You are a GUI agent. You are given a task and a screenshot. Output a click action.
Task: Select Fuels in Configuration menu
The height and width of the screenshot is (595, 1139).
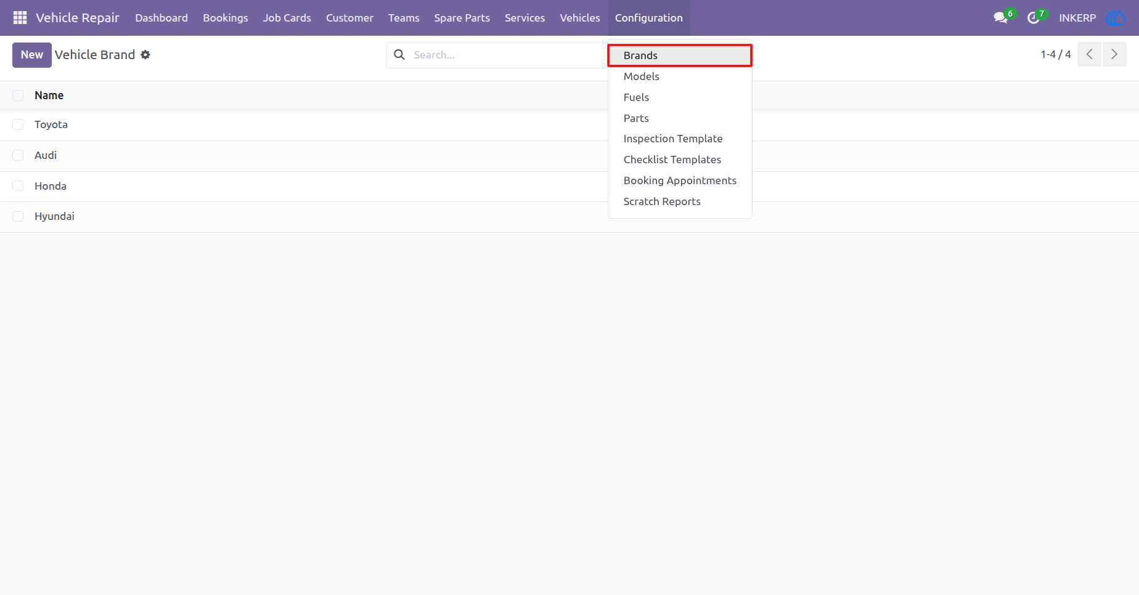click(x=680, y=97)
